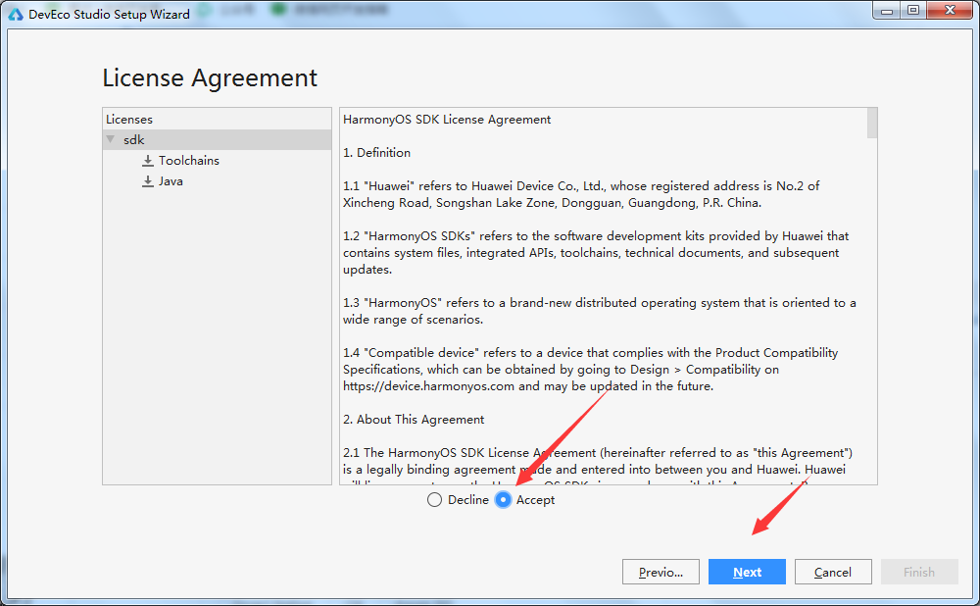Minimize the Setup Wizard window
This screenshot has width=980, height=606.
[x=887, y=11]
